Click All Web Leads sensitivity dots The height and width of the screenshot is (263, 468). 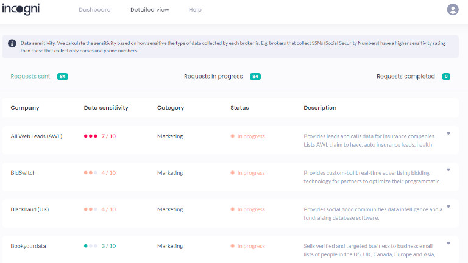pyautogui.click(x=90, y=136)
